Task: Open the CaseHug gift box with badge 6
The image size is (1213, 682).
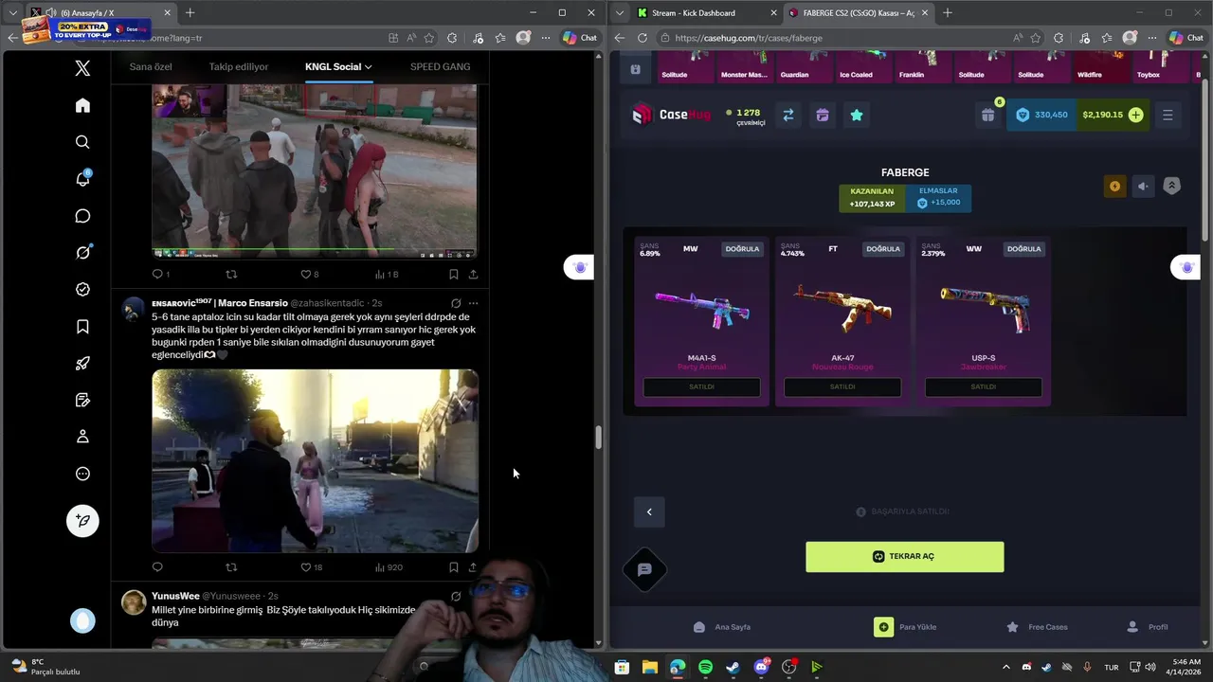Action: click(x=988, y=115)
